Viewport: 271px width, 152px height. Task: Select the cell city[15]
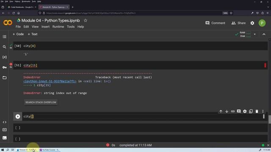tap(140, 65)
